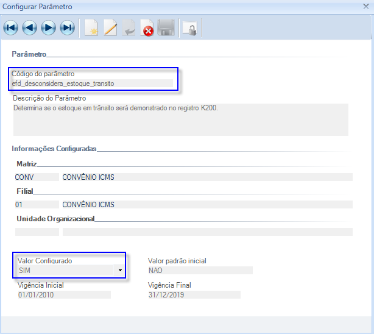Viewport: 374px width, 334px height.
Task: Click the Informações Configuradas section heading
Action: tap(54, 149)
